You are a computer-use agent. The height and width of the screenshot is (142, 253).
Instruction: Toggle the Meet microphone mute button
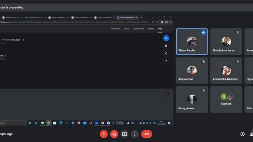[x=104, y=134]
